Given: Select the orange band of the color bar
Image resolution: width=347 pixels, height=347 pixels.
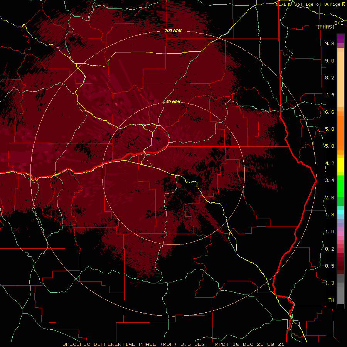Looking at the screenshot, I should coord(340,133).
